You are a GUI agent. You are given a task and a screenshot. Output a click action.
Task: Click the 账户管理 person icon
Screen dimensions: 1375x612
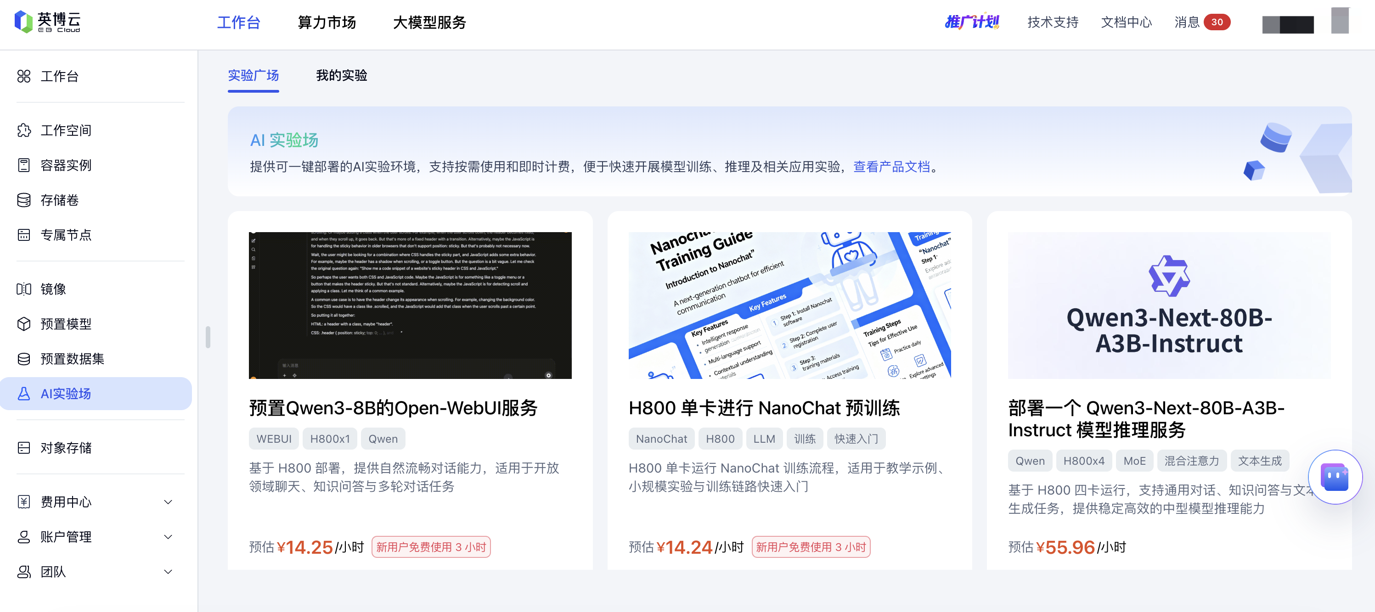tap(23, 537)
